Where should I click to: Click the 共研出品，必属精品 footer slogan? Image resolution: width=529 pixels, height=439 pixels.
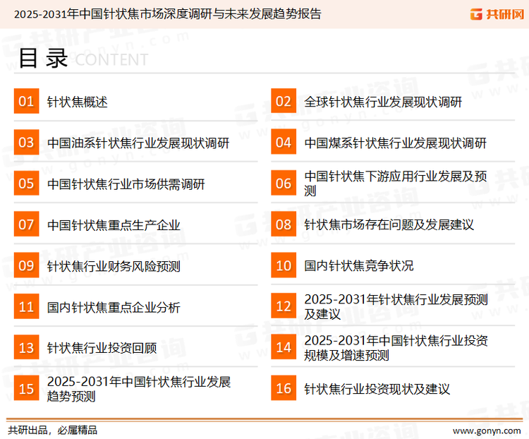coord(52,429)
